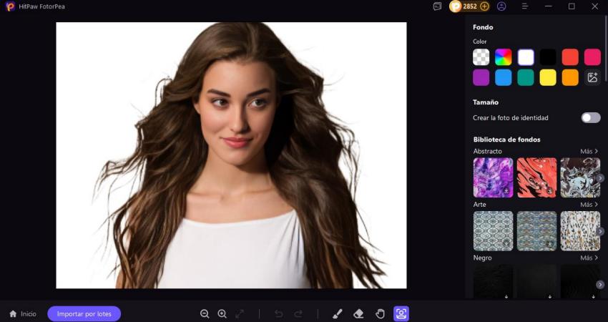
Task: Expand 'Más' next to Abstracto
Action: pyautogui.click(x=589, y=152)
